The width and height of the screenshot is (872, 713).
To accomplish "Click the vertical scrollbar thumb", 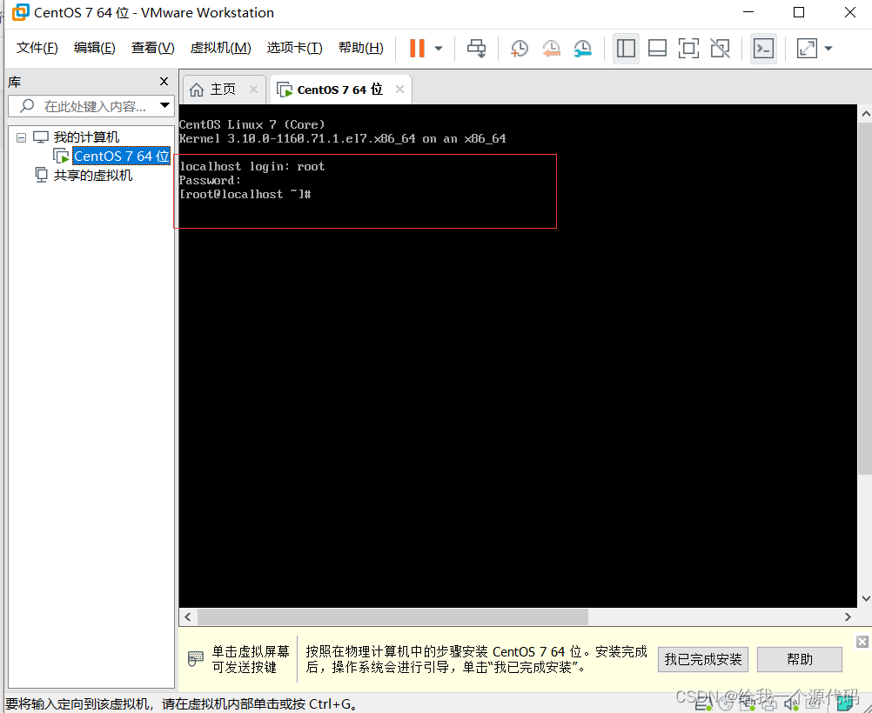I will tap(865, 299).
